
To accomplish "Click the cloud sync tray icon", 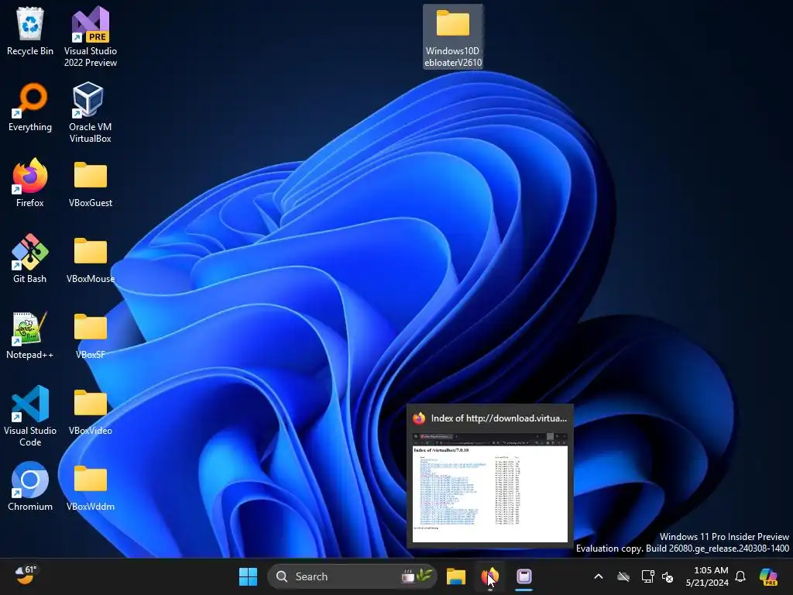I will [x=623, y=576].
